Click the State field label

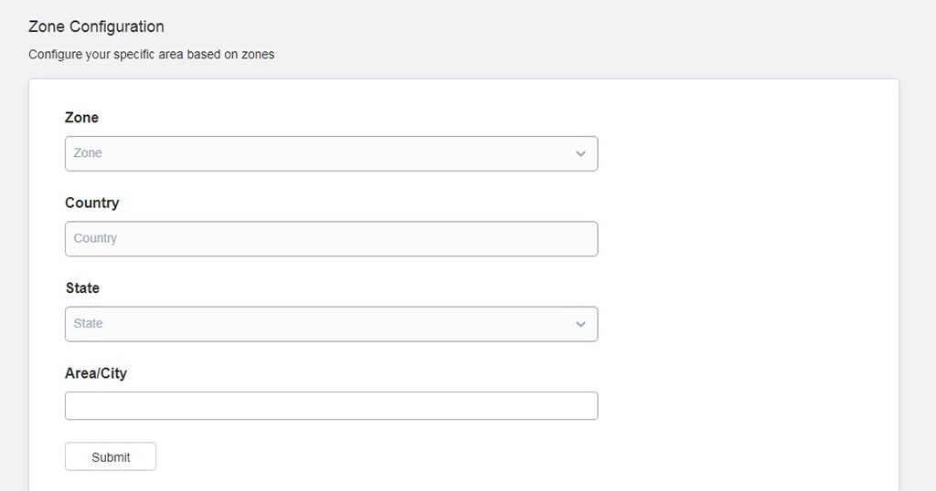point(82,287)
